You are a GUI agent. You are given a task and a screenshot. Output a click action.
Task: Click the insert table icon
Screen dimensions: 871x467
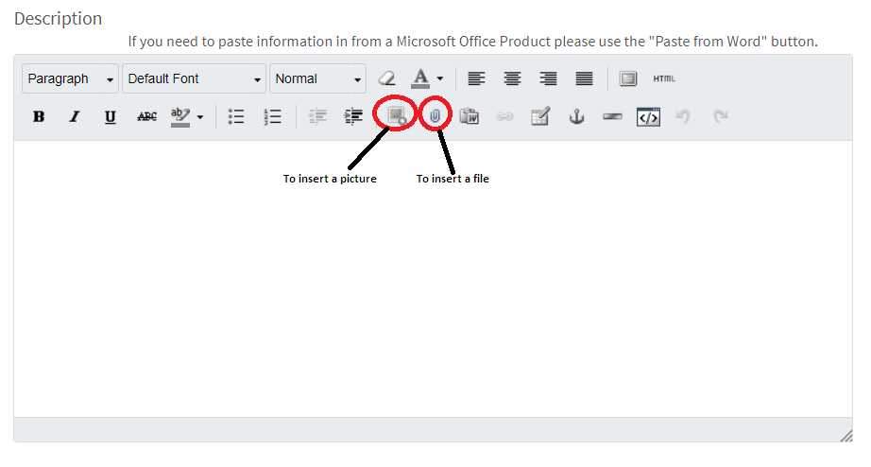click(540, 116)
